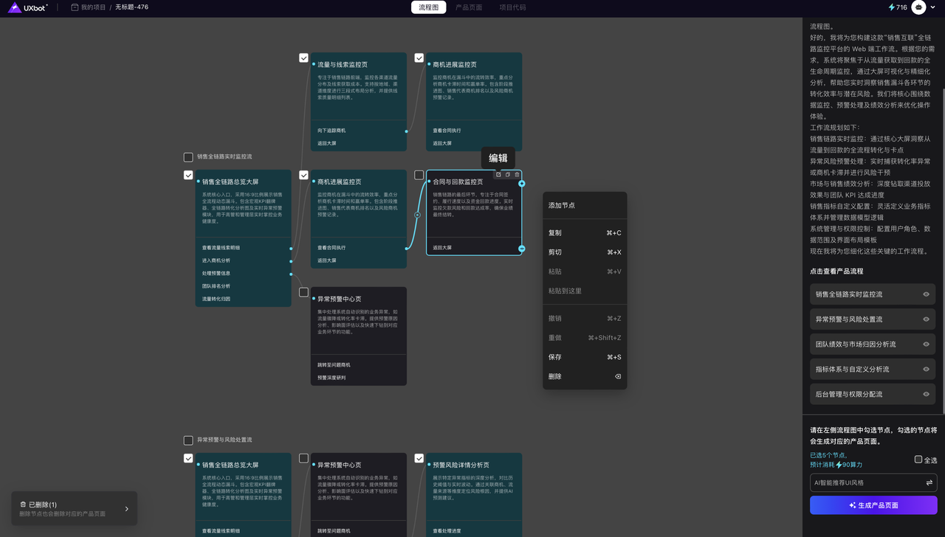Image resolution: width=945 pixels, height=537 pixels.
Task: Switch to the 产品页面 tab
Action: click(x=469, y=7)
